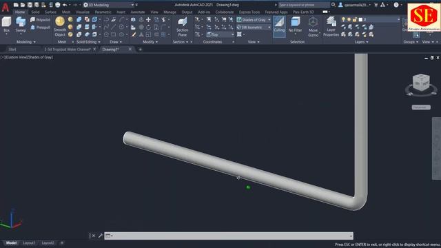Expand the Modeling panel

(x=26, y=42)
